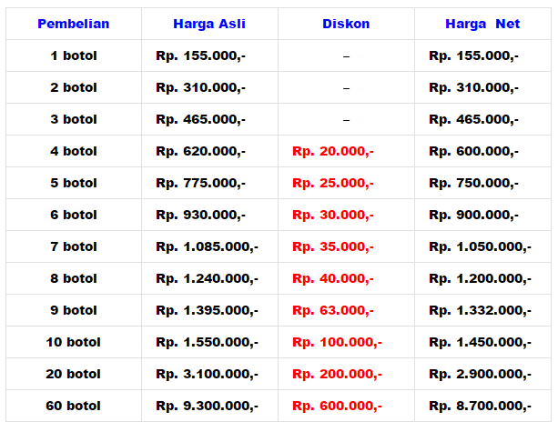The height and width of the screenshot is (432, 558).
Task: Click original price Rp. 155.000,-
Action: (200, 55)
